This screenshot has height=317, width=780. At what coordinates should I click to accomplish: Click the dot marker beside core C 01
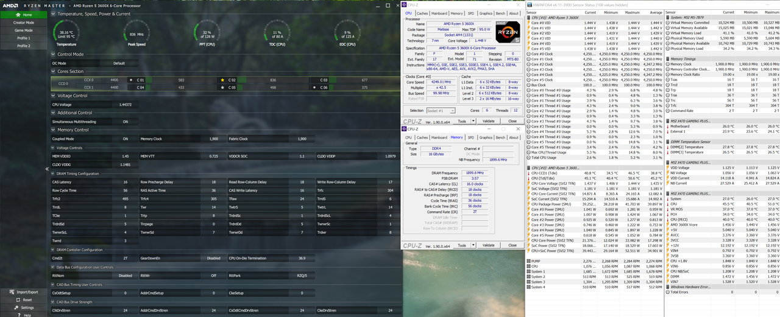click(x=131, y=80)
